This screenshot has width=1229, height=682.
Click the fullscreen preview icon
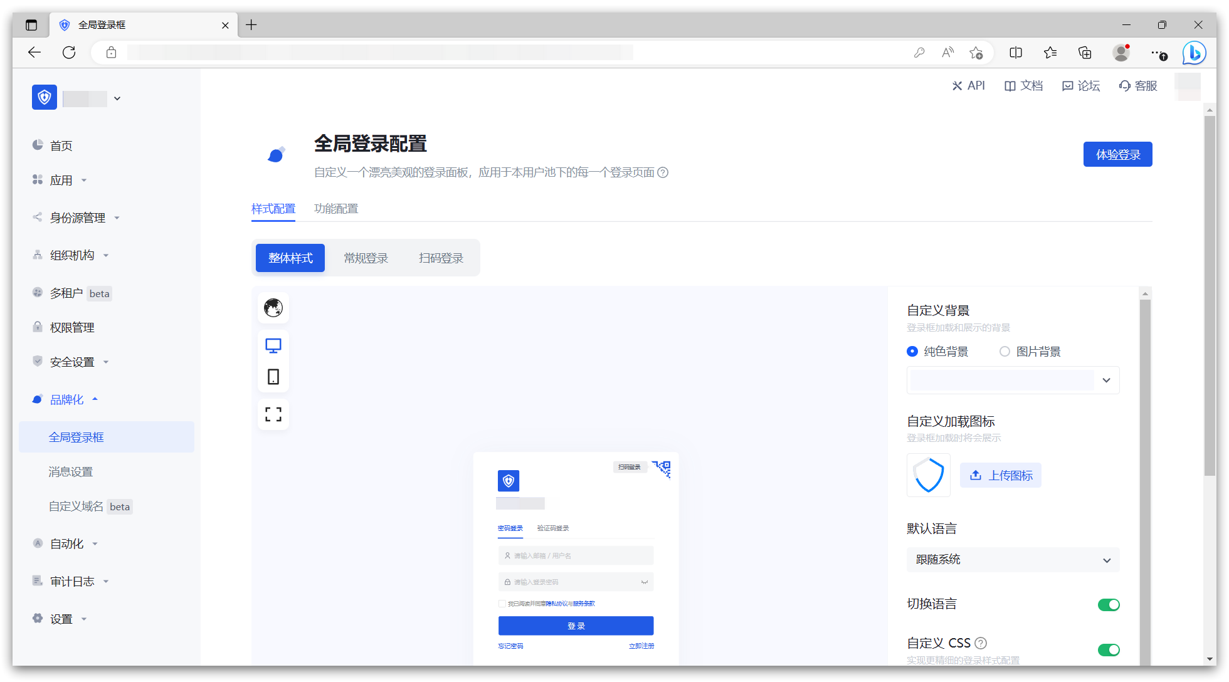tap(273, 414)
